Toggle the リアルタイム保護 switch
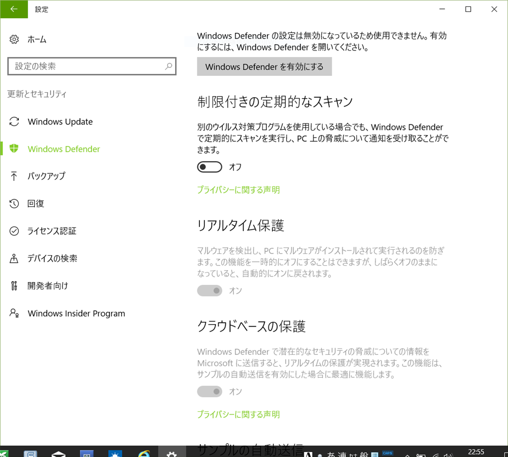 click(x=210, y=290)
